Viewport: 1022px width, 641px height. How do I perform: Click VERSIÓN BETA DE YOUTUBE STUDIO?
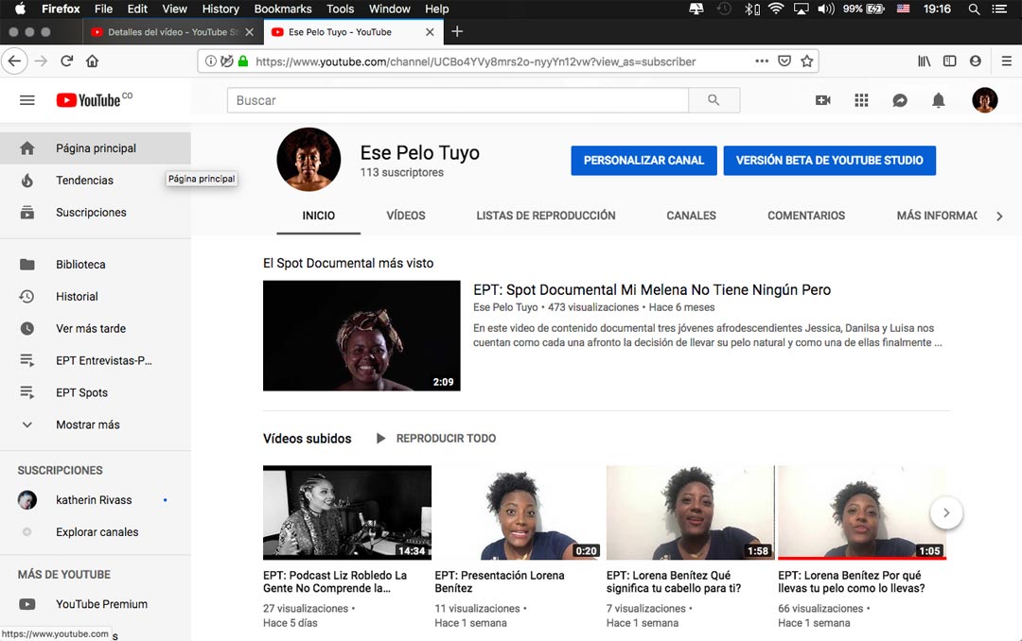829,161
